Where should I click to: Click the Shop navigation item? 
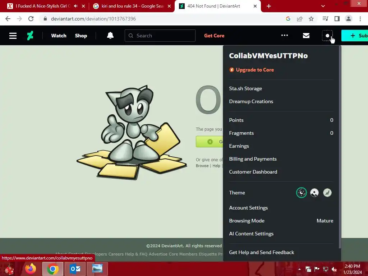[81, 36]
